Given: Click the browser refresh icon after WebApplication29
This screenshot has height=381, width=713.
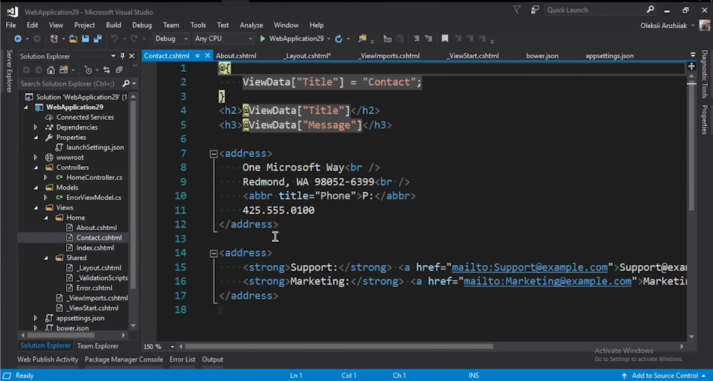Looking at the screenshot, I should pyautogui.click(x=339, y=39).
